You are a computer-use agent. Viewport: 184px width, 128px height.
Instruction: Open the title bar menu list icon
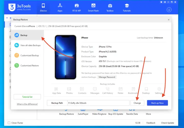pyautogui.click(x=165, y=2)
